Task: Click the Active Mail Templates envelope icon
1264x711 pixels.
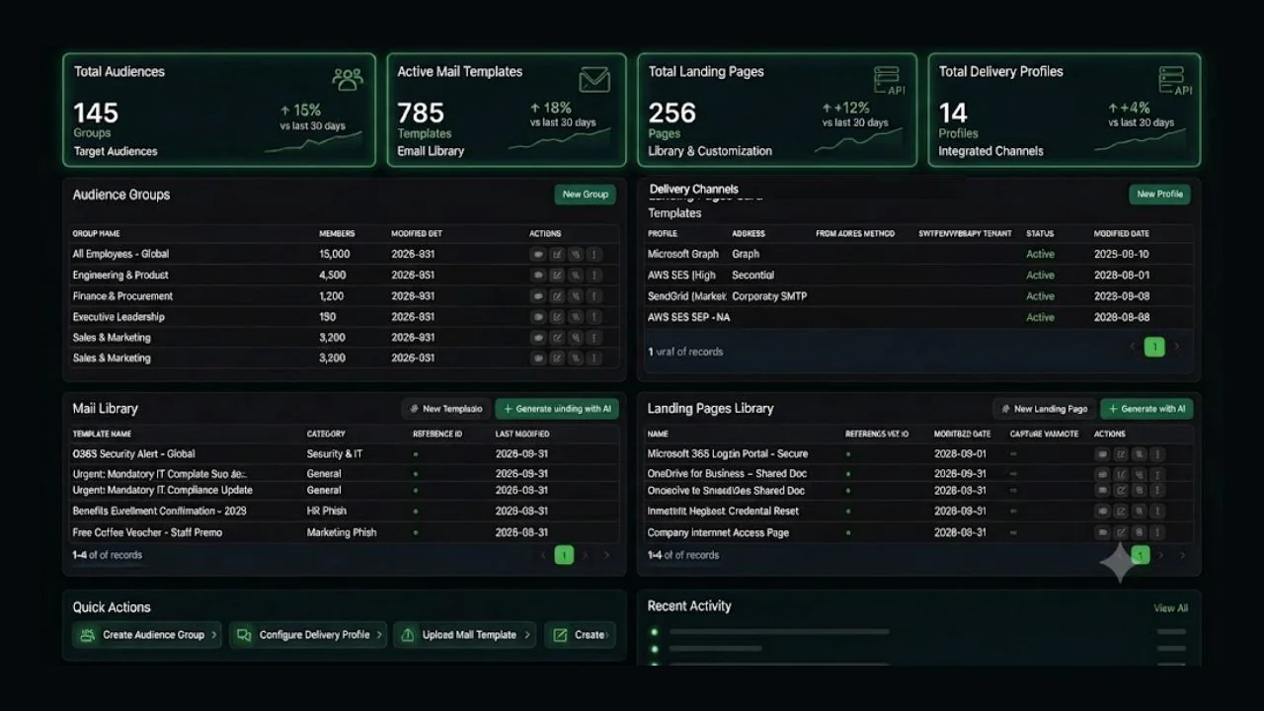Action: [594, 79]
